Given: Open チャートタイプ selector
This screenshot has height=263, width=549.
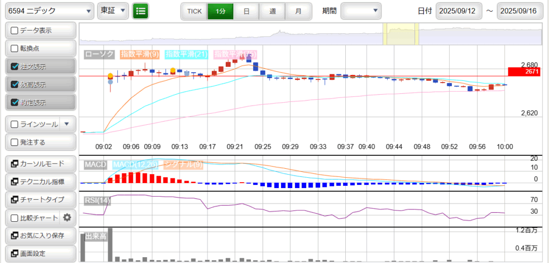Looking at the screenshot, I should coord(41,200).
